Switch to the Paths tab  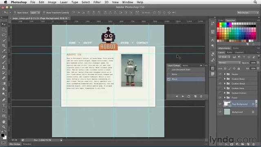(230, 52)
